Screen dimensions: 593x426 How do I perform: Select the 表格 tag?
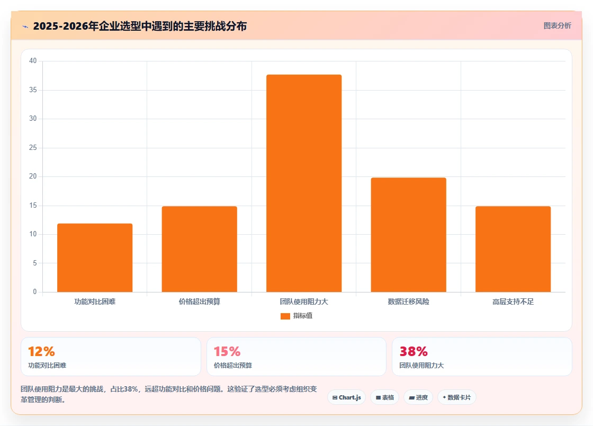[x=384, y=397]
